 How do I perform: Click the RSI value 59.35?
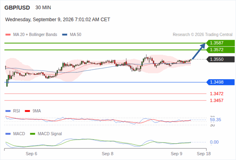[216, 120]
